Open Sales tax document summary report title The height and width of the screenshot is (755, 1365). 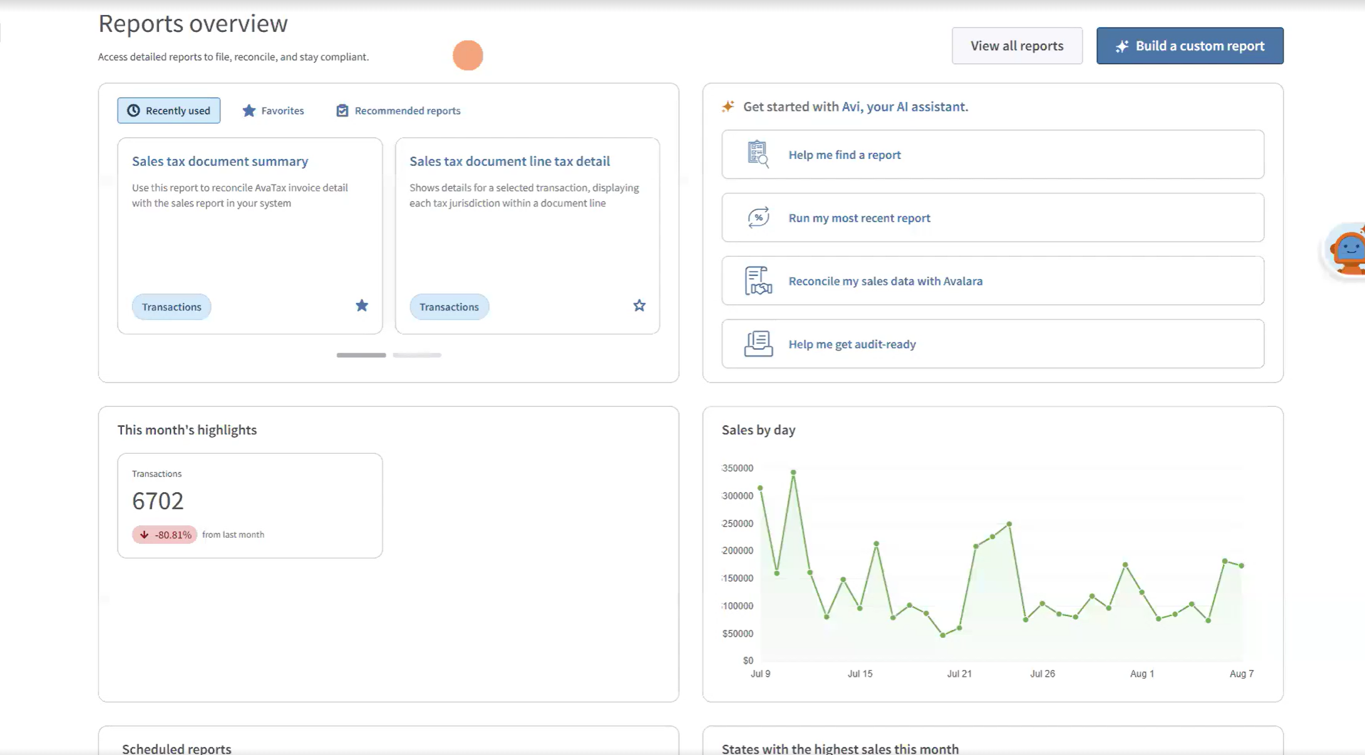point(220,162)
